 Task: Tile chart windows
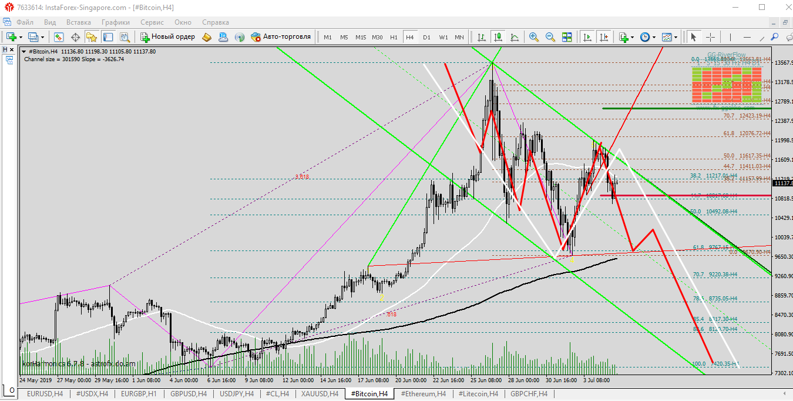tap(566, 36)
